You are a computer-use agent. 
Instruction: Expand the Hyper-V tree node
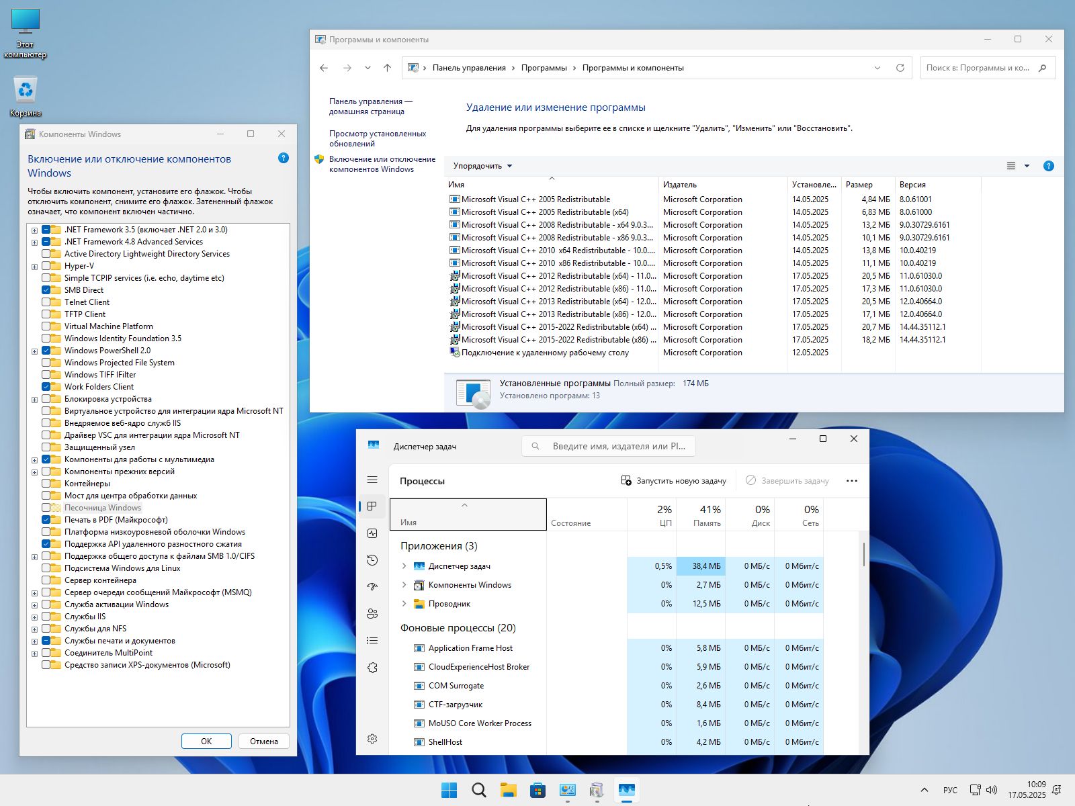point(34,267)
